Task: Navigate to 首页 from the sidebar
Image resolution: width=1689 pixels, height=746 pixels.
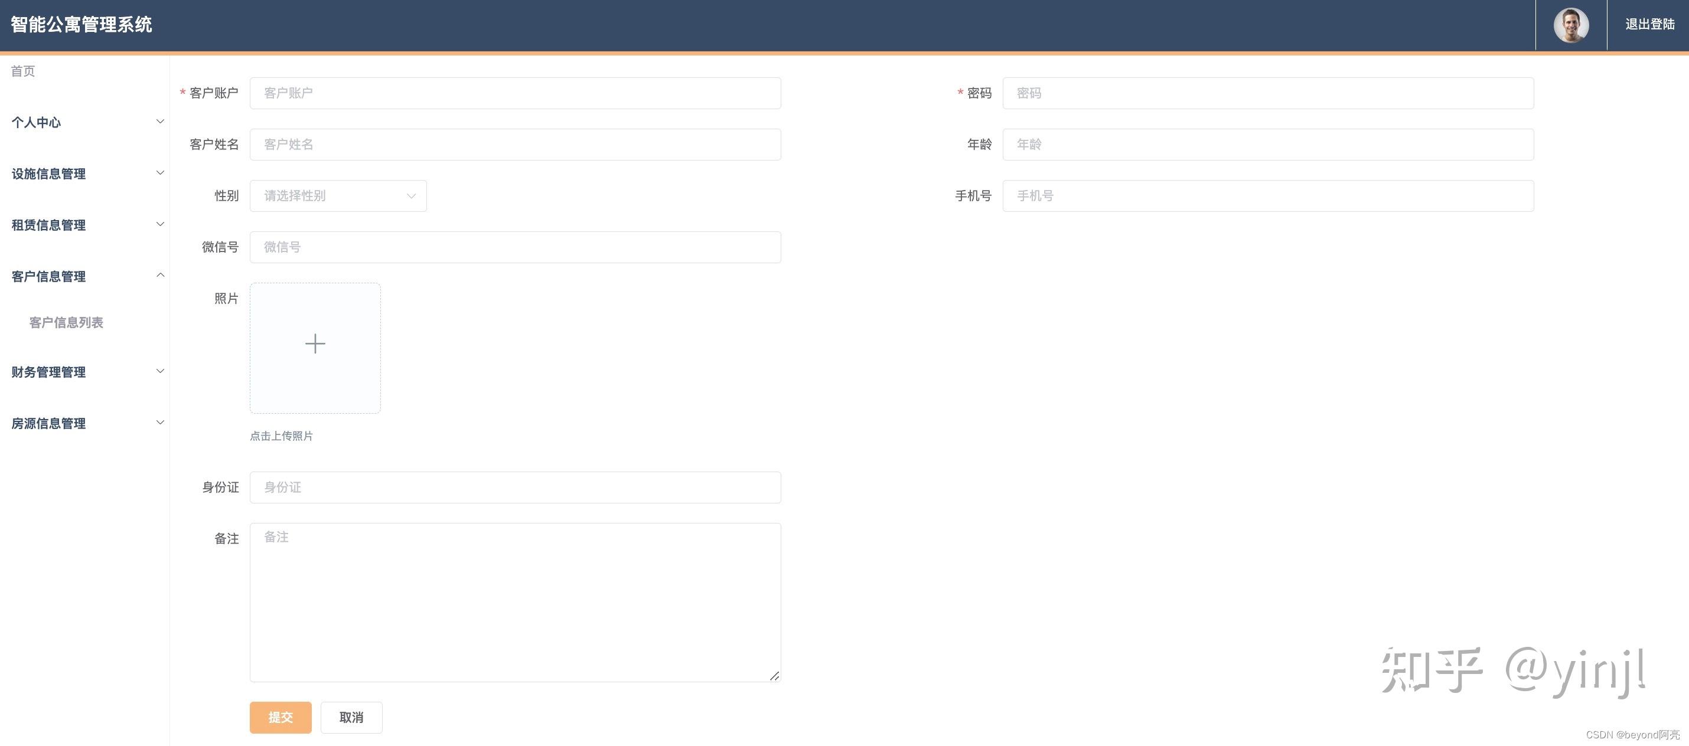Action: pos(22,71)
